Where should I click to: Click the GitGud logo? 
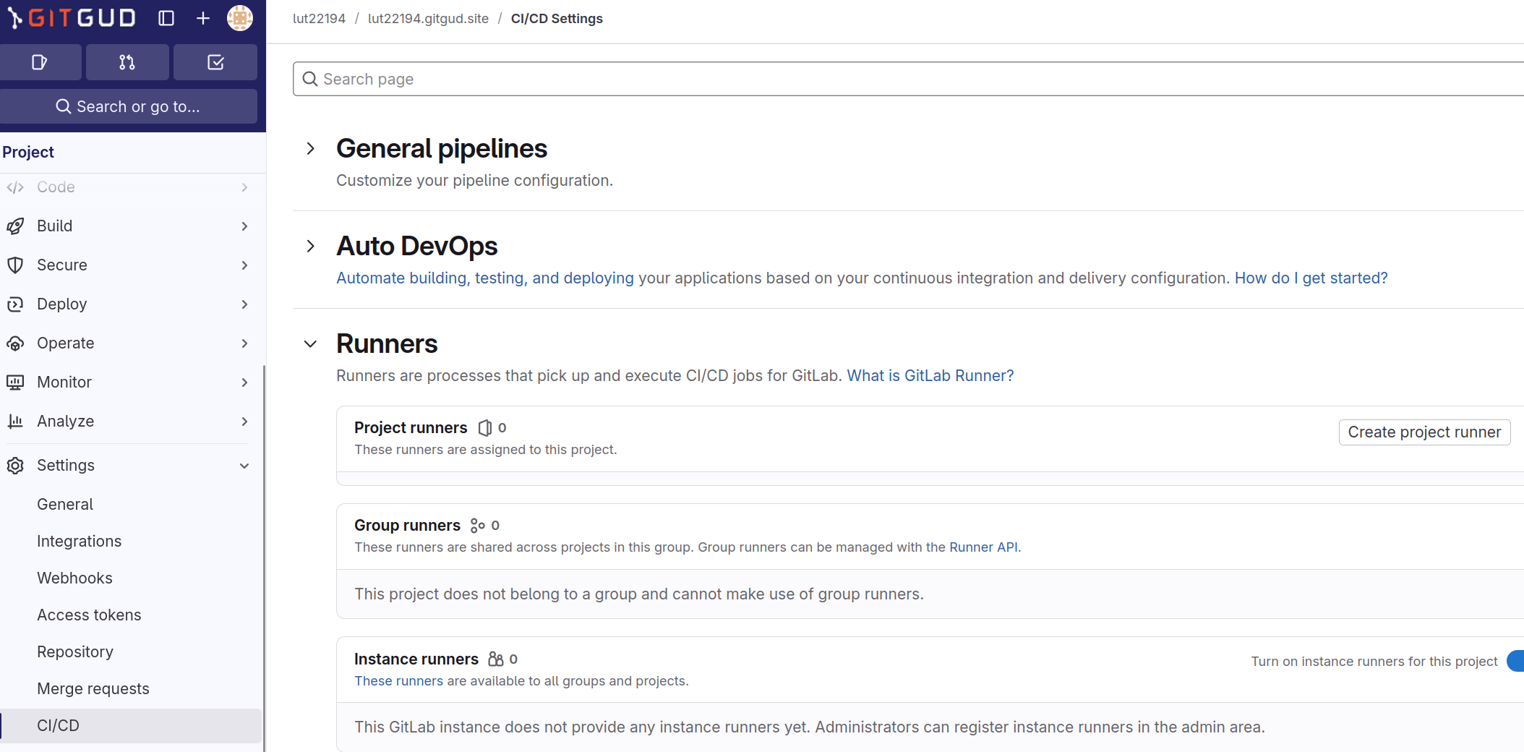click(x=72, y=18)
